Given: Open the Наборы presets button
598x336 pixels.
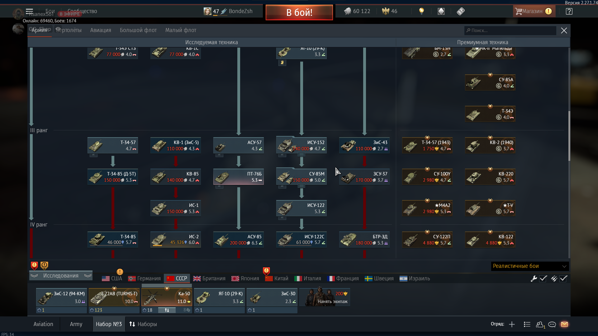Looking at the screenshot, I should tap(143, 324).
